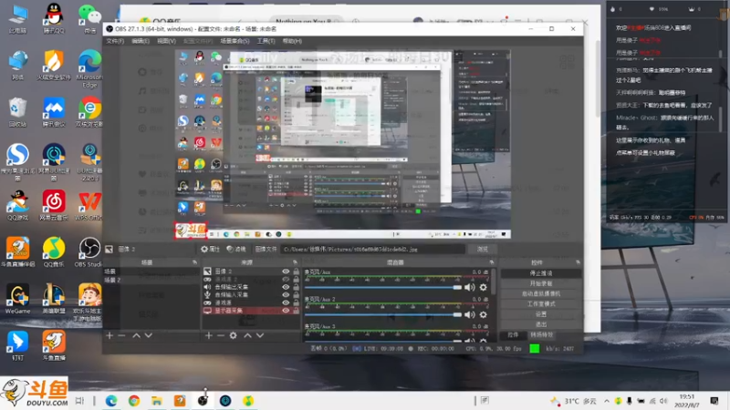Toggle visibility of 音频输出采集 source
The height and width of the screenshot is (410, 730).
pyautogui.click(x=286, y=287)
